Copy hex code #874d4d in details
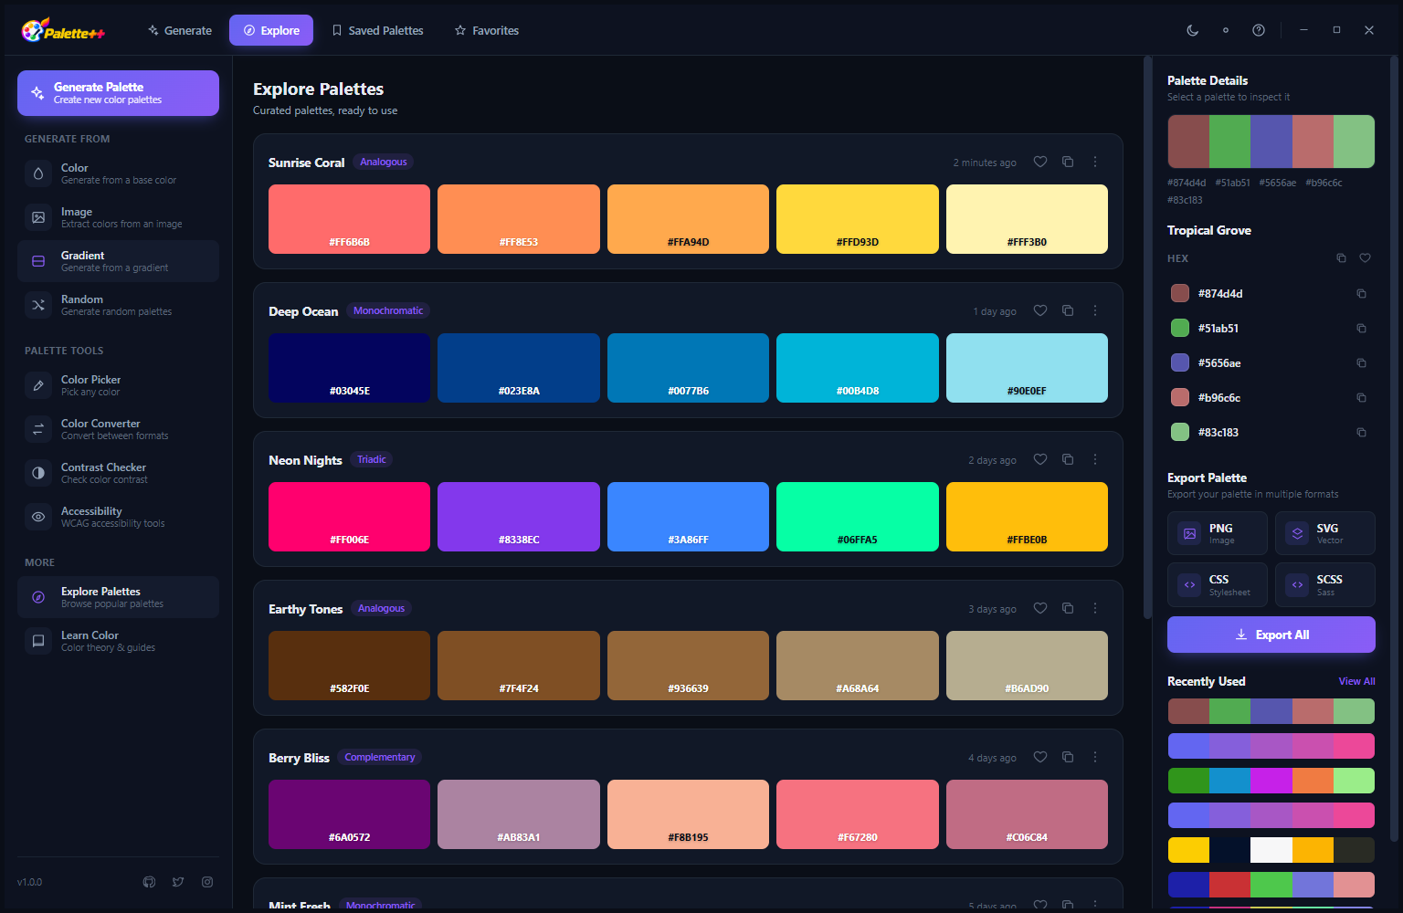Viewport: 1403px width, 913px height. (x=1361, y=293)
